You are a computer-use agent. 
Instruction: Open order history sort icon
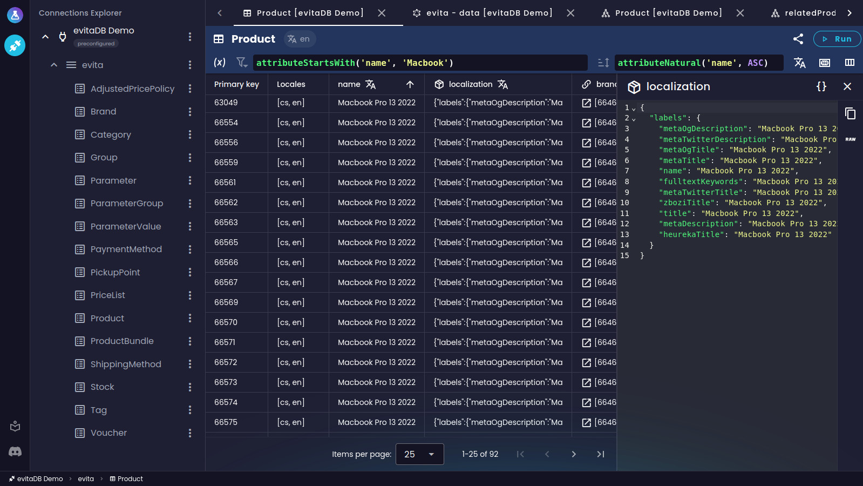[x=603, y=63]
